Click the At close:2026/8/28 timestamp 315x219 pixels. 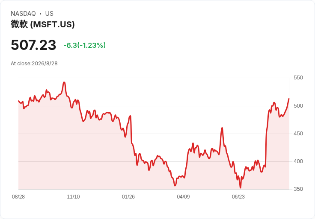click(34, 64)
